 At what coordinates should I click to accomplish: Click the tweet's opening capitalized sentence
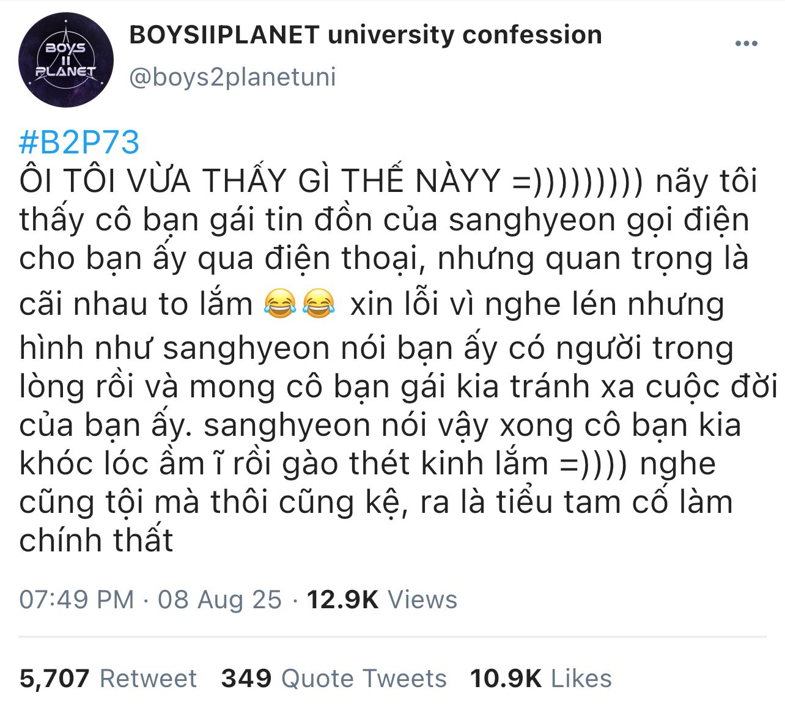(x=260, y=180)
